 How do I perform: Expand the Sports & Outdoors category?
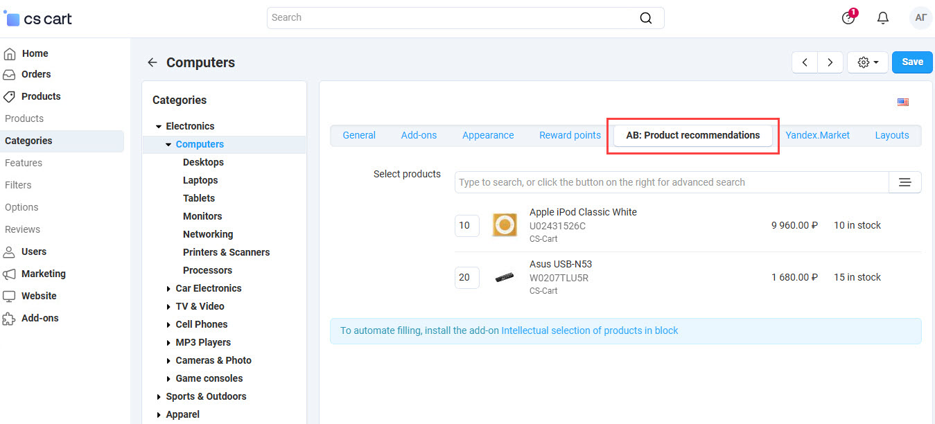pyautogui.click(x=159, y=396)
